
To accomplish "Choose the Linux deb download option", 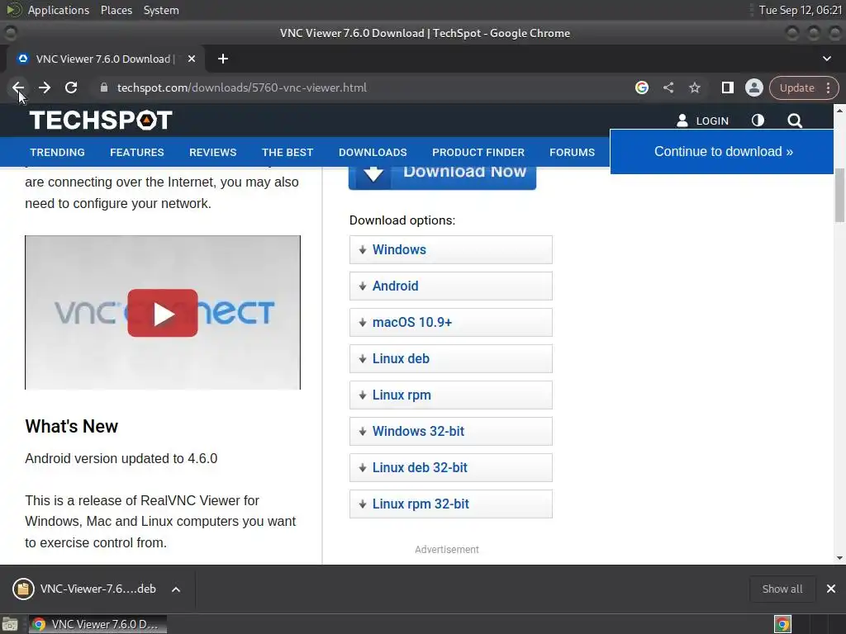I will pos(450,358).
